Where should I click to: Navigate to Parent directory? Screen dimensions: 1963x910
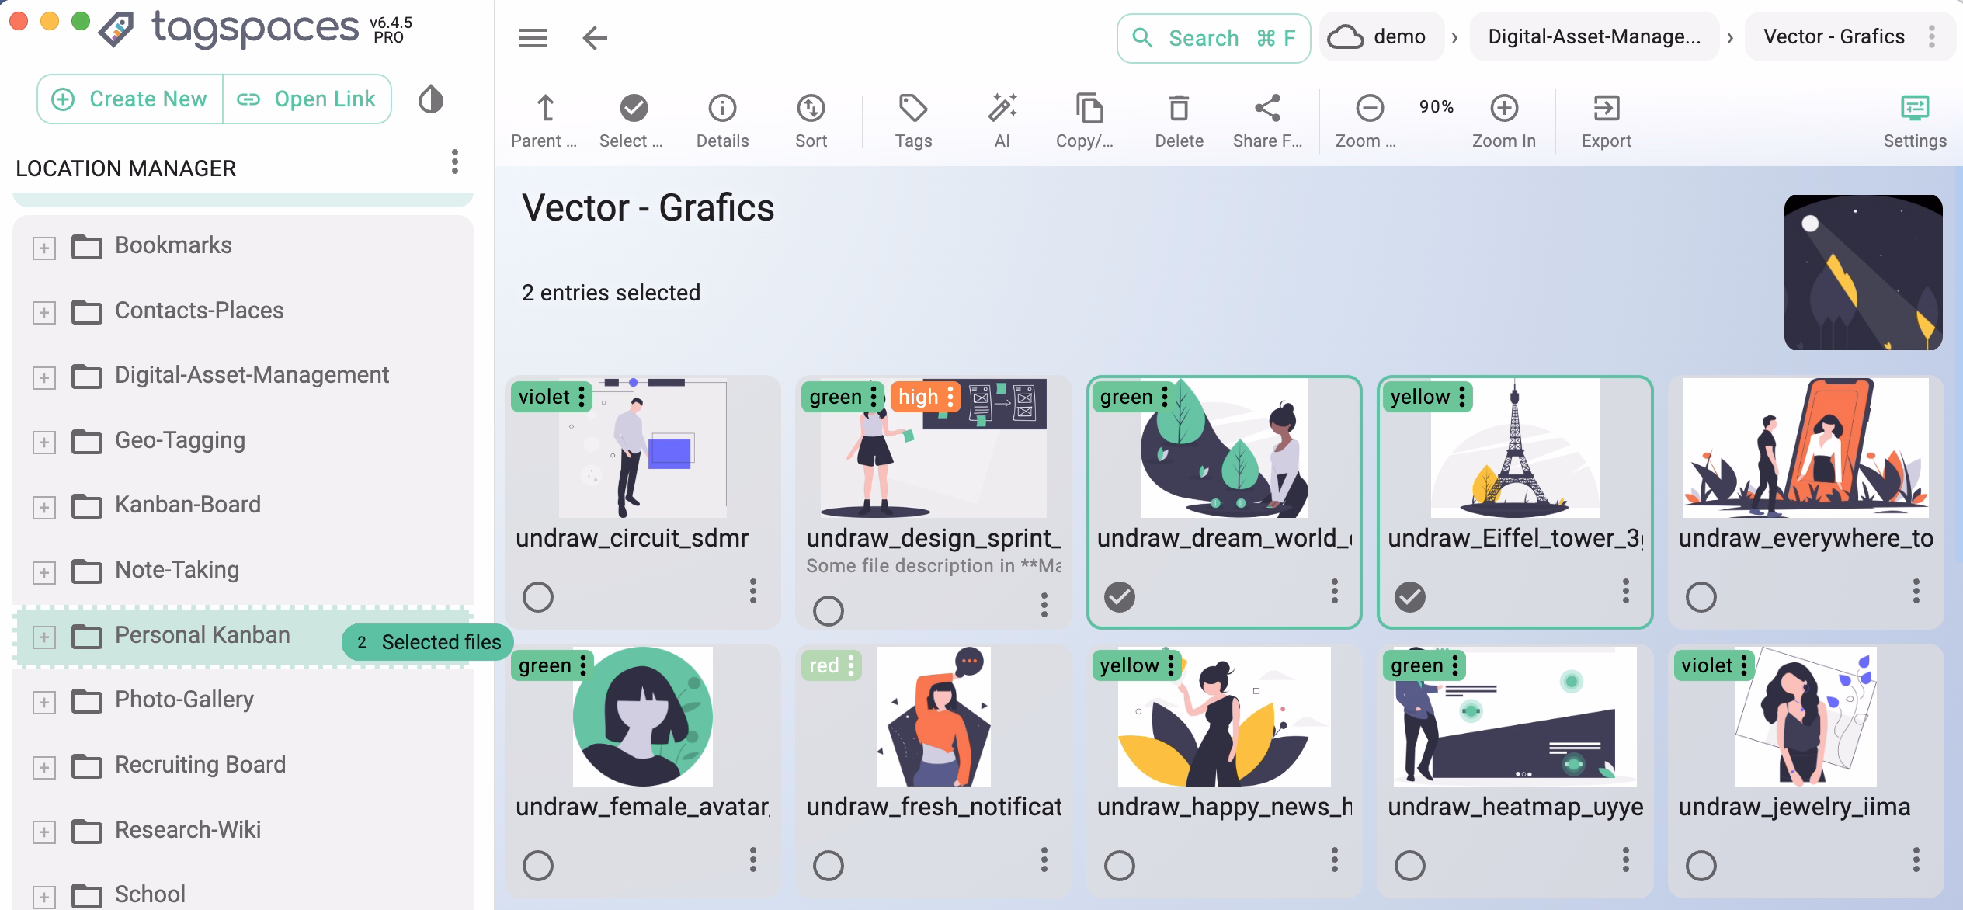[544, 118]
